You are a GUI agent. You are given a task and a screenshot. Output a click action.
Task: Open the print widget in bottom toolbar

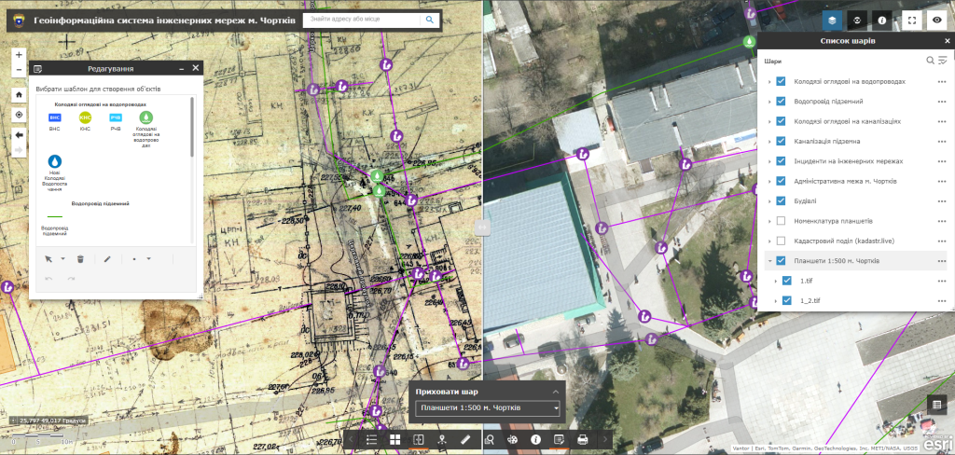(583, 438)
